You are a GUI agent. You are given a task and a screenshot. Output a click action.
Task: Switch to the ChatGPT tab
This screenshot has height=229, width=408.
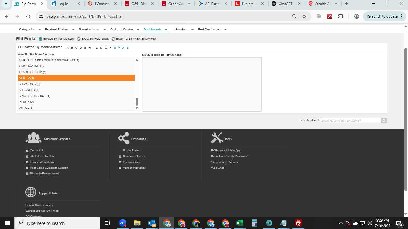(286, 4)
